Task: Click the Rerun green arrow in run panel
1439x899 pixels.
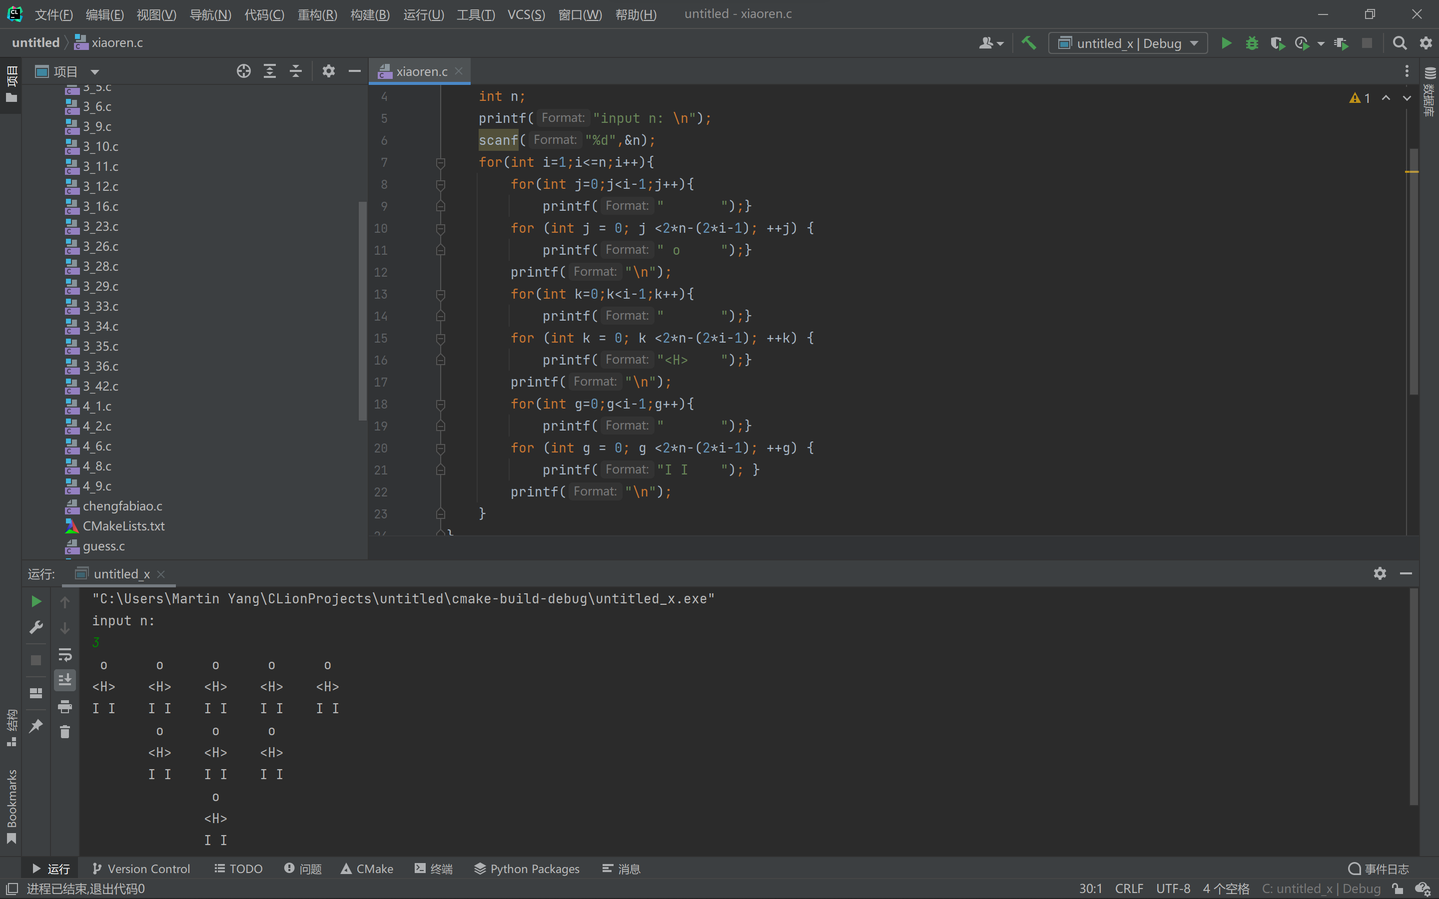Action: 36,602
